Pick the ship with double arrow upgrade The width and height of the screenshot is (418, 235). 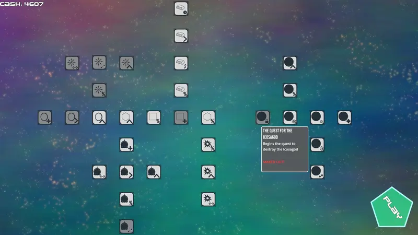click(x=99, y=172)
